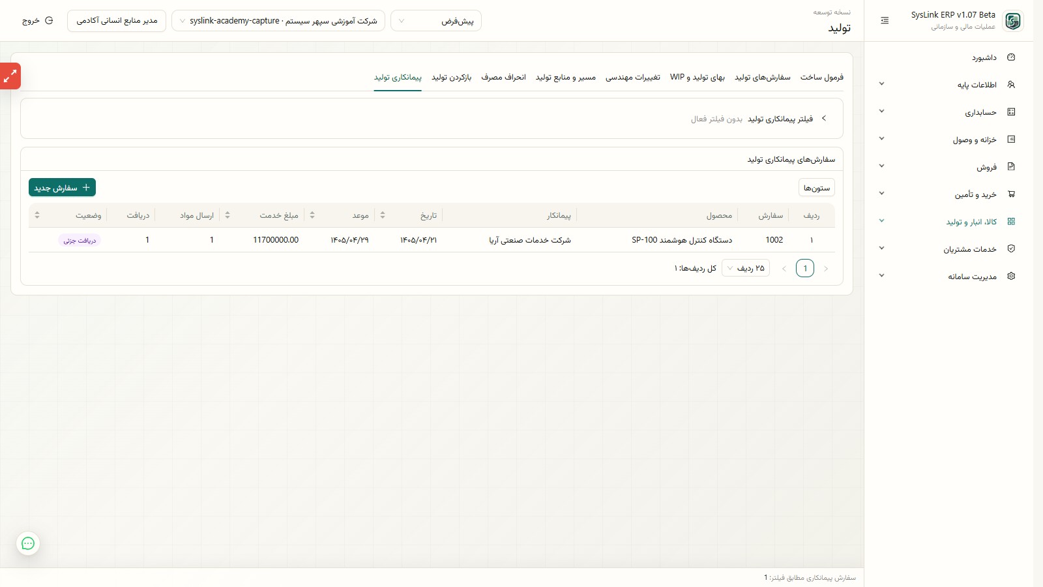Viewport: 1043px width, 587px height.
Task: Select the پیمانکاری تولید tab
Action: (x=398, y=78)
